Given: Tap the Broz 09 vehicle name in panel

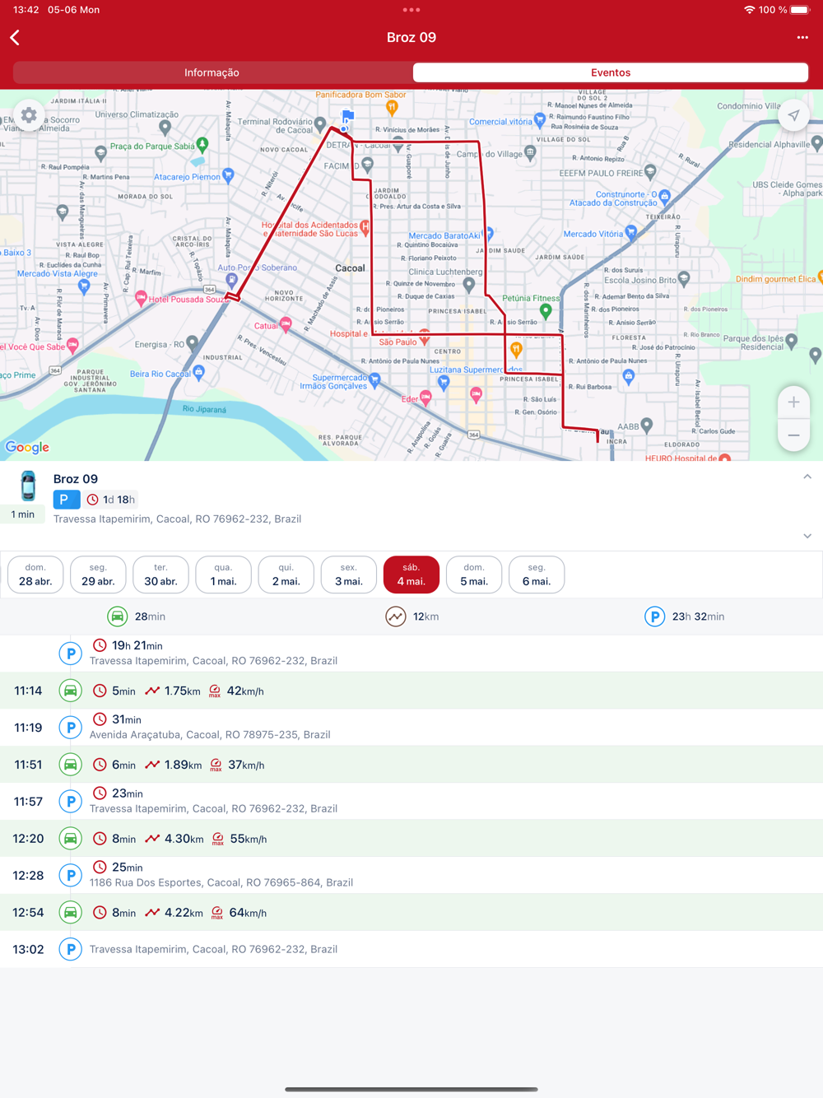Looking at the screenshot, I should 76,478.
